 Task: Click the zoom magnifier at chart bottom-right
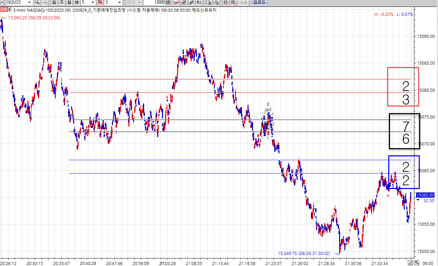[417, 263]
